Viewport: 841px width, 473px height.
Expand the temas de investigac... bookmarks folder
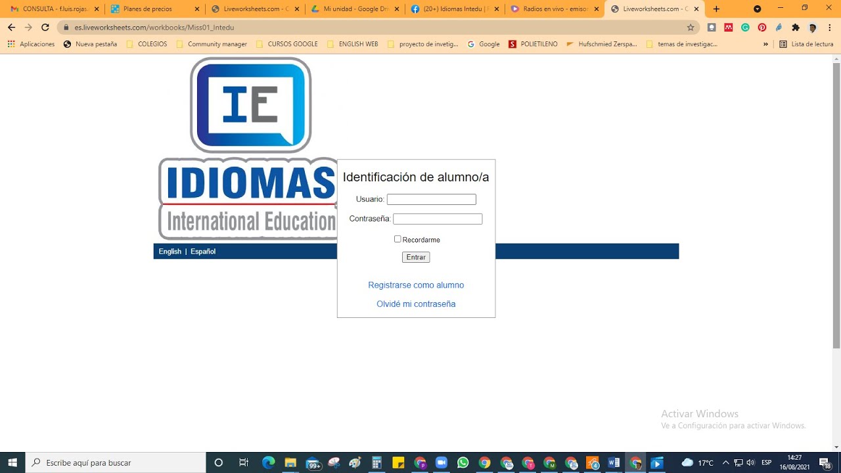coord(682,44)
